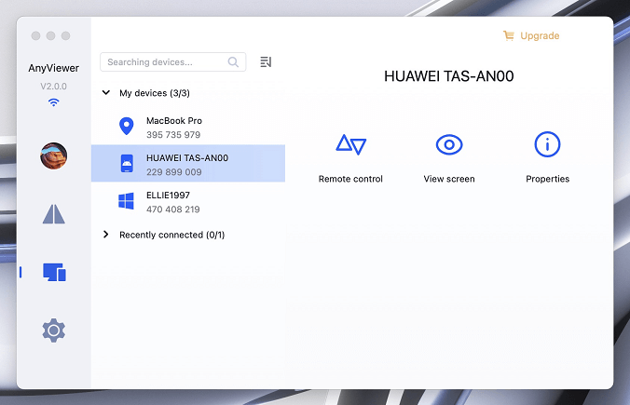Viewport: 630px width, 405px height.
Task: Click the Recently connected (0/1) label
Action: pyautogui.click(x=172, y=235)
